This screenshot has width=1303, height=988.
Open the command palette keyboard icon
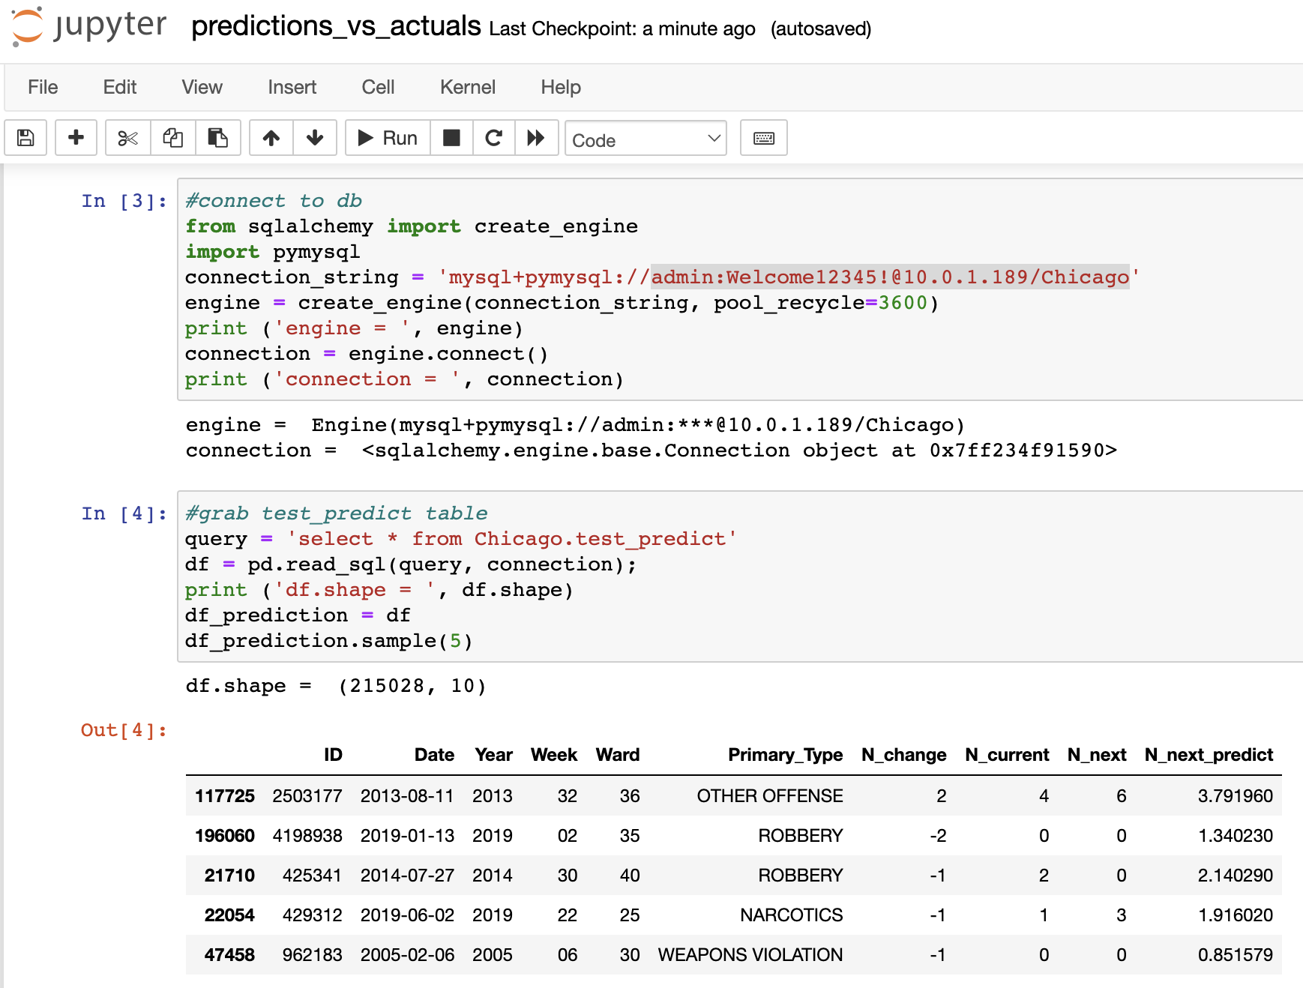pos(763,138)
